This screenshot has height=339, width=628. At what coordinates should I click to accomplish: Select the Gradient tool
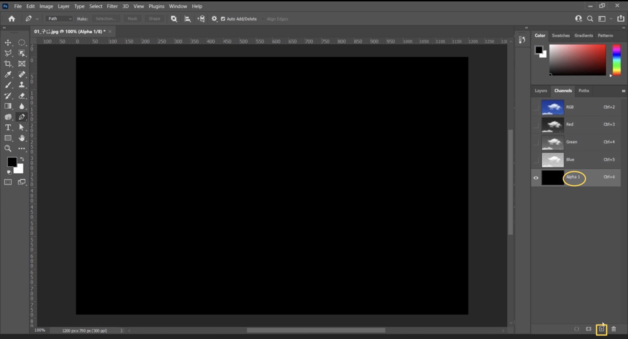pyautogui.click(x=8, y=106)
